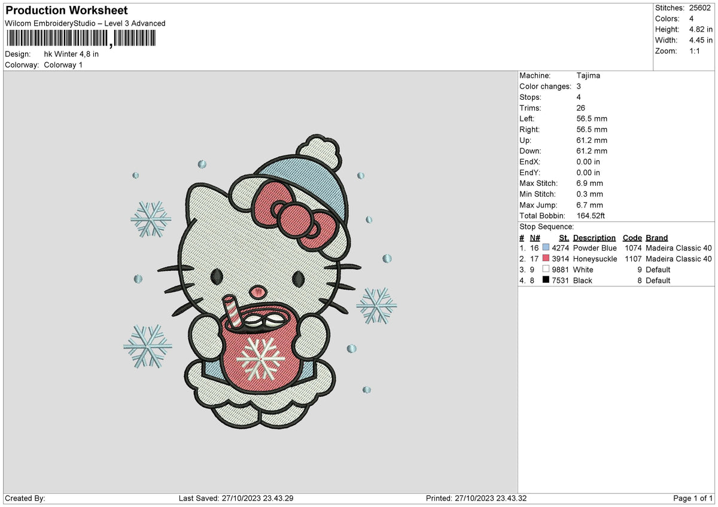Click the 'Description' column header

(x=594, y=237)
